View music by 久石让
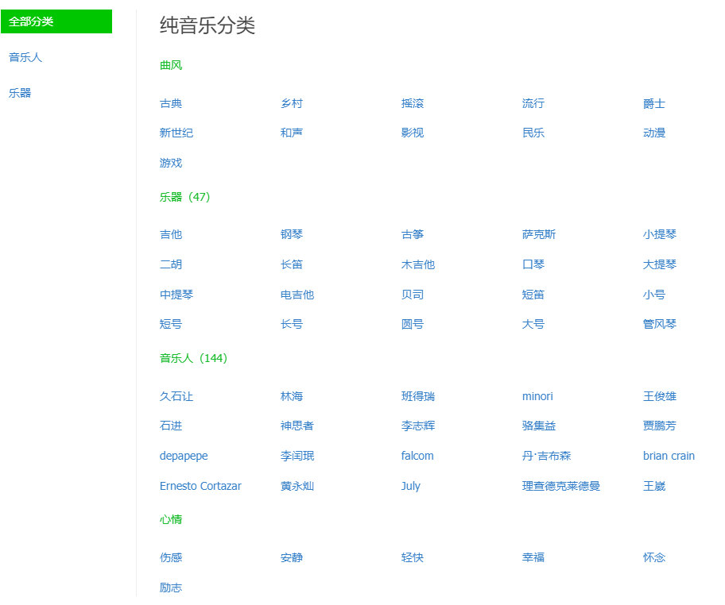Viewport: 725px width, 605px height. (x=173, y=395)
